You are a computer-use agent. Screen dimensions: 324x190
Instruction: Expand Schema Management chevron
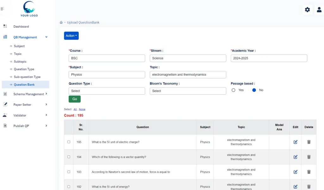click(x=46, y=94)
